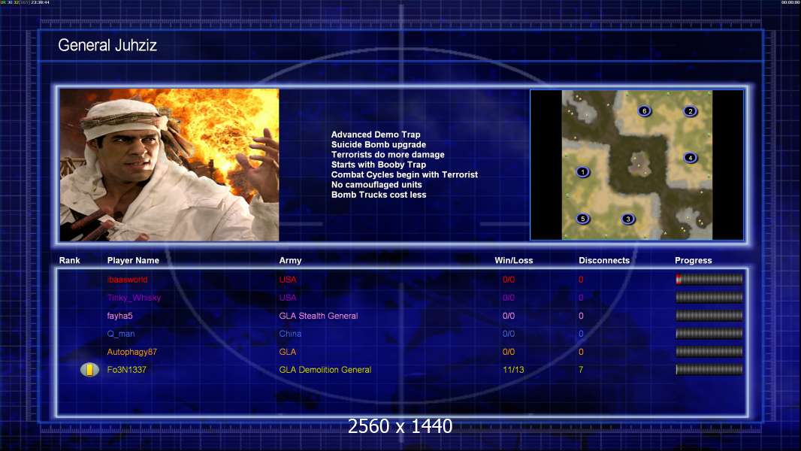
Task: Click 'GLA Stealth General' army entry
Action: (x=319, y=316)
